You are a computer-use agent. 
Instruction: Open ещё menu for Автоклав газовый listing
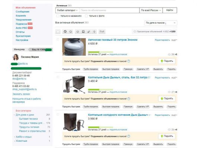174,40
